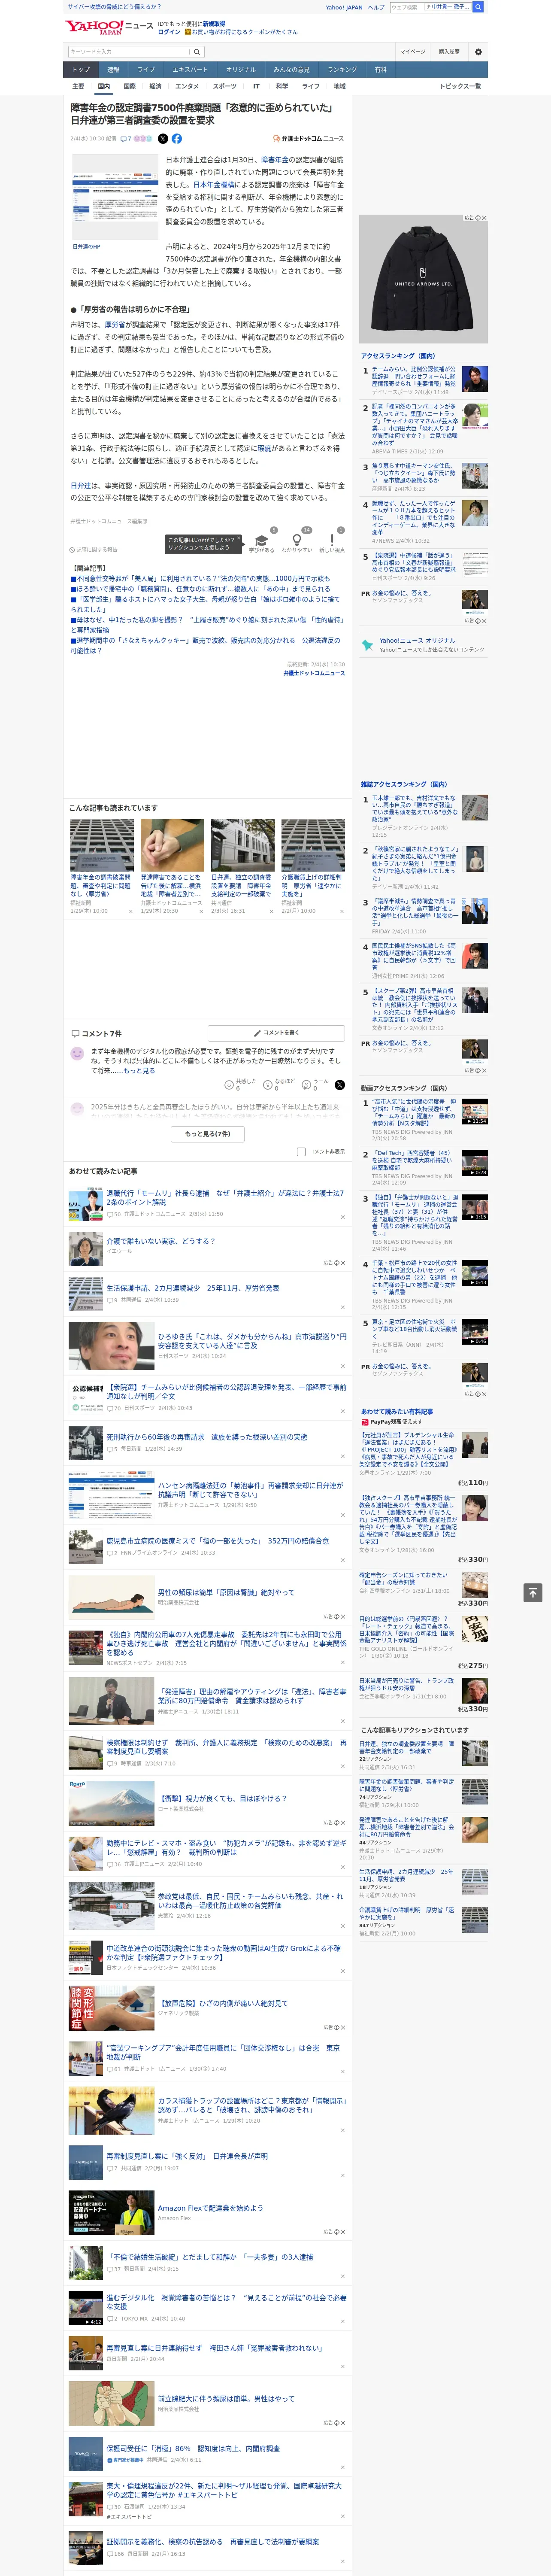This screenshot has width=551, height=2576.
Task: Check the コメント非表示 checkbox
Action: [x=301, y=1151]
